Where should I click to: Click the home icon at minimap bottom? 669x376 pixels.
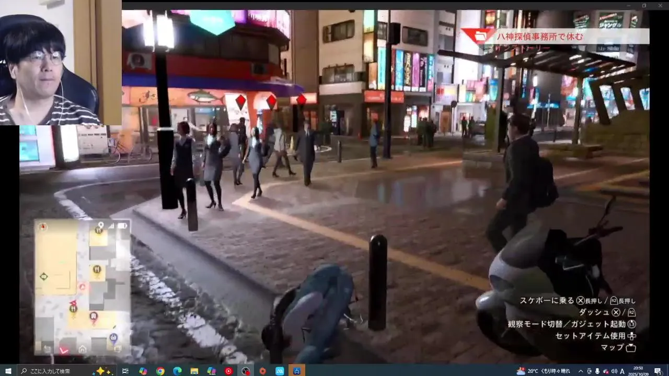pos(82,349)
